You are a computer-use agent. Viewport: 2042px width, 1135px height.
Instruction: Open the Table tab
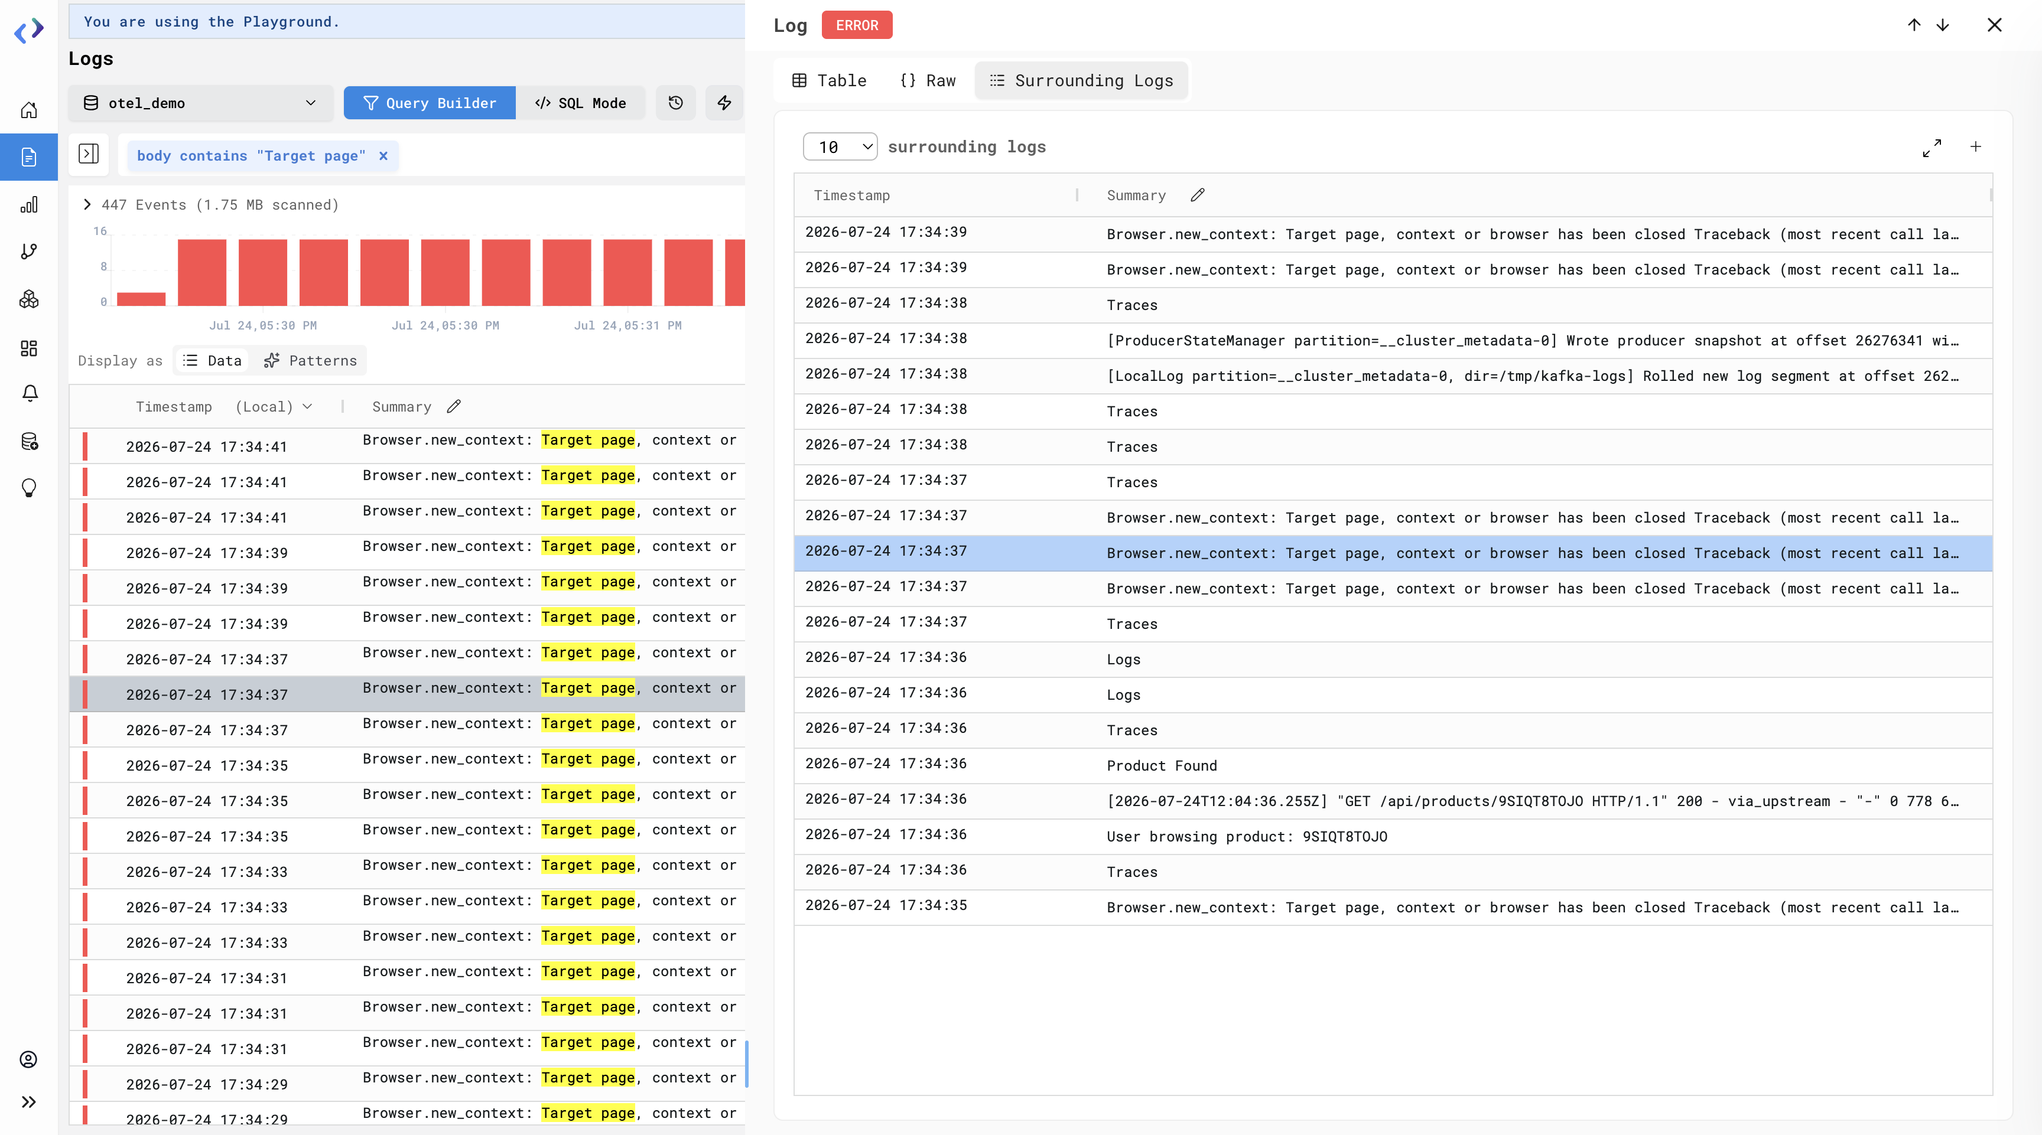829,80
